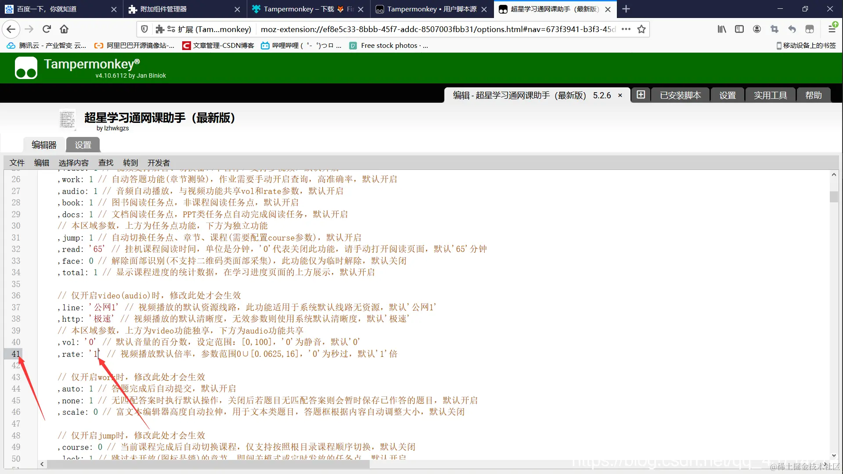The height and width of the screenshot is (474, 843).
Task: Open the page actions ellipsis menu
Action: [626, 29]
